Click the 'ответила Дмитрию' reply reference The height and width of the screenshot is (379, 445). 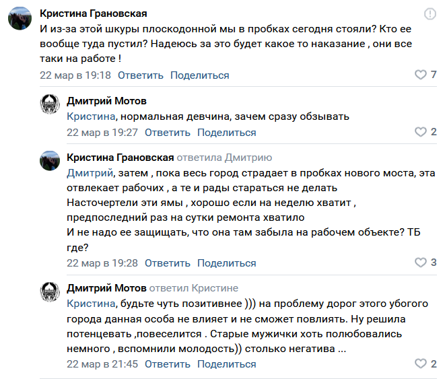[224, 158]
